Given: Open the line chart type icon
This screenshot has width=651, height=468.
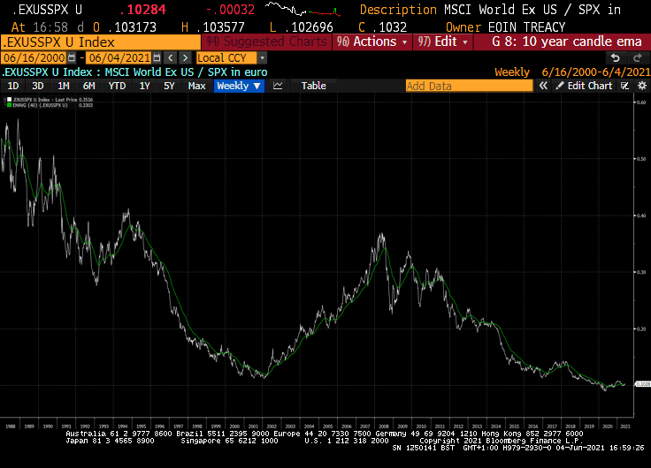Looking at the screenshot, I should click(x=278, y=86).
